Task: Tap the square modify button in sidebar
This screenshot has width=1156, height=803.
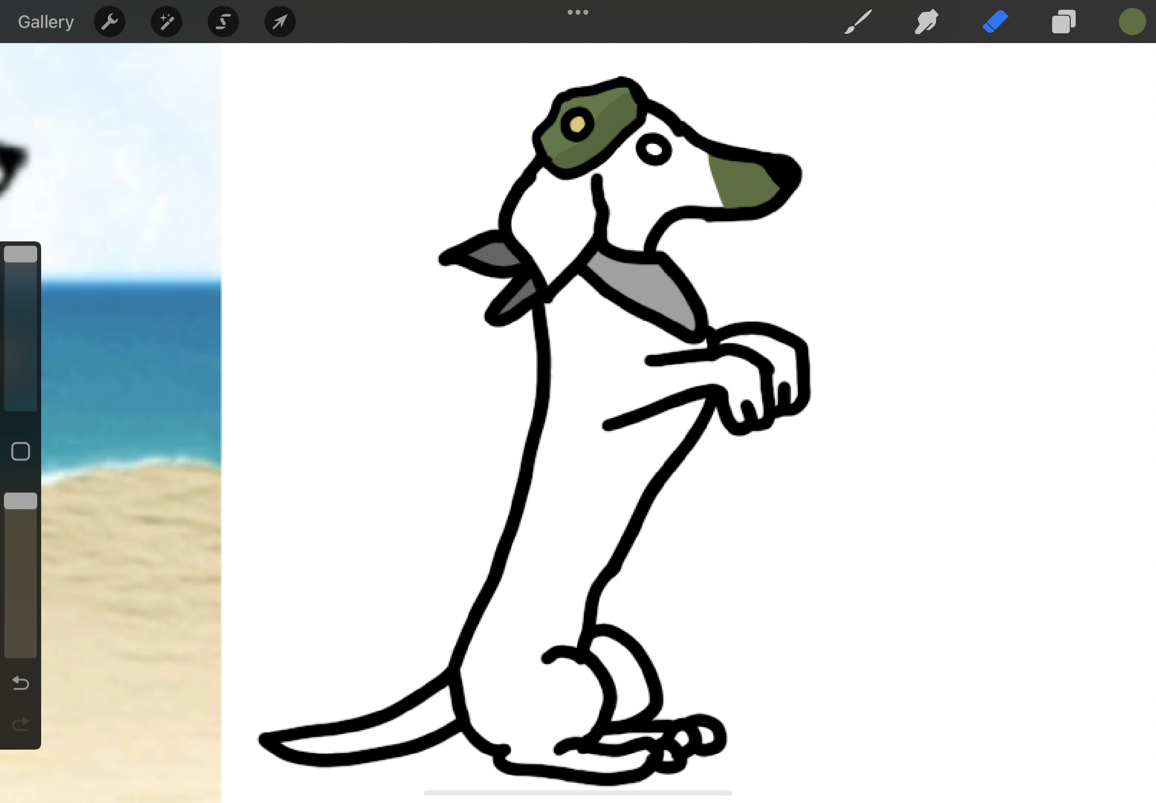Action: coord(21,451)
